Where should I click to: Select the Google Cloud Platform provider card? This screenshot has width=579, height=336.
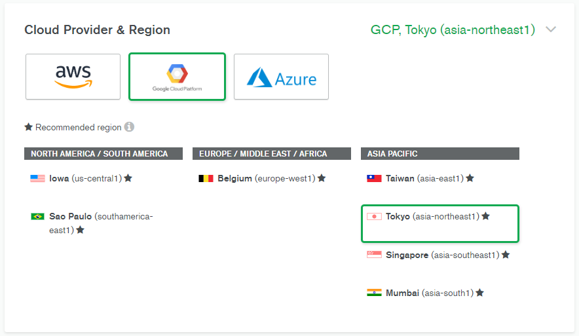click(x=177, y=77)
